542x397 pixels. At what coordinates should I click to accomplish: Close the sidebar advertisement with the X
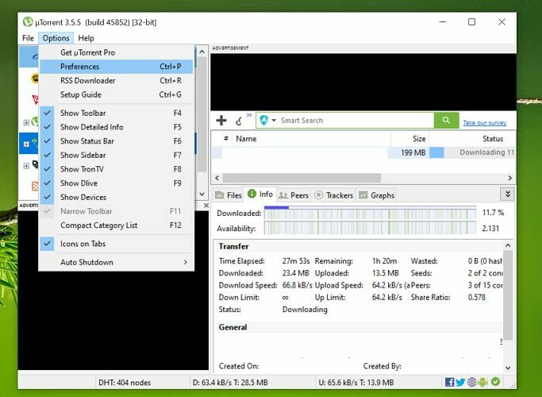[x=206, y=206]
